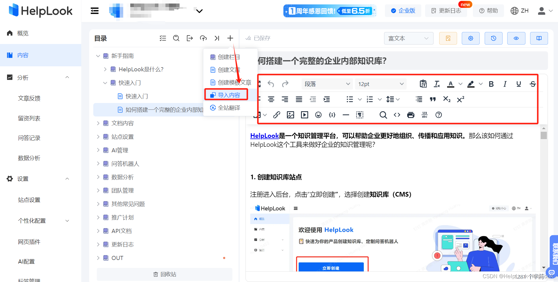Insert a blockquote
The image size is (558, 282).
coord(433,99)
